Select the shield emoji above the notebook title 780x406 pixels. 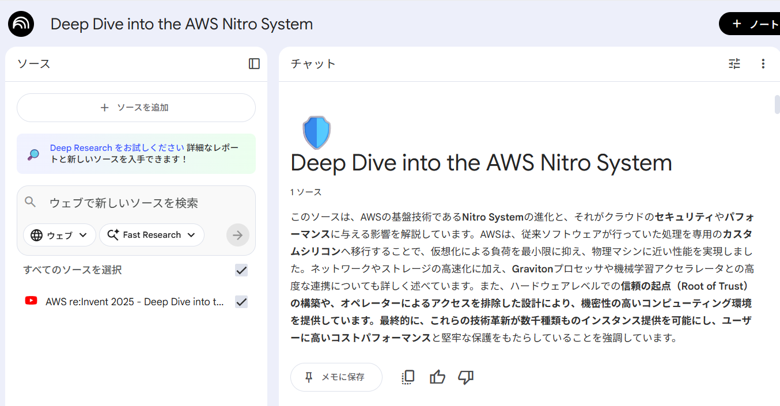[316, 132]
